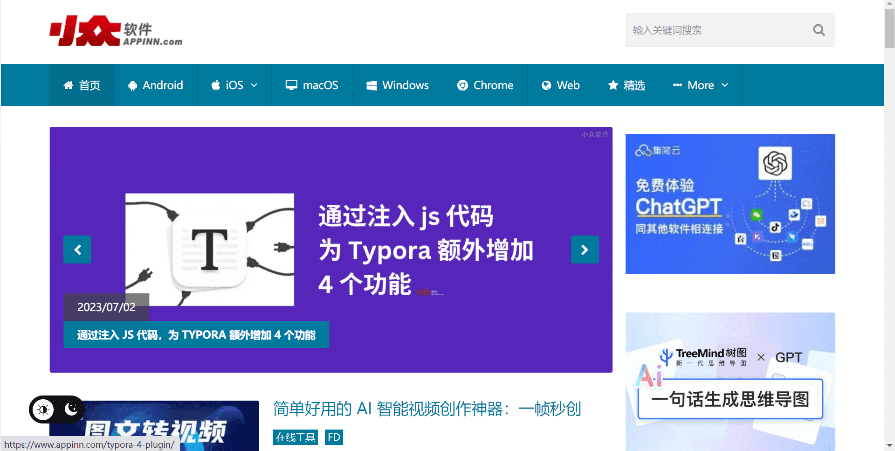The image size is (895, 451).
Task: Open the Android category
Action: point(156,85)
